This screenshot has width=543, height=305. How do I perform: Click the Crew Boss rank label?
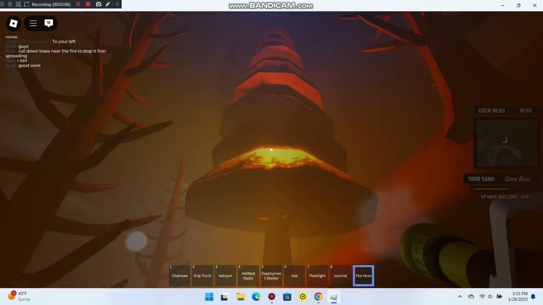pyautogui.click(x=518, y=179)
